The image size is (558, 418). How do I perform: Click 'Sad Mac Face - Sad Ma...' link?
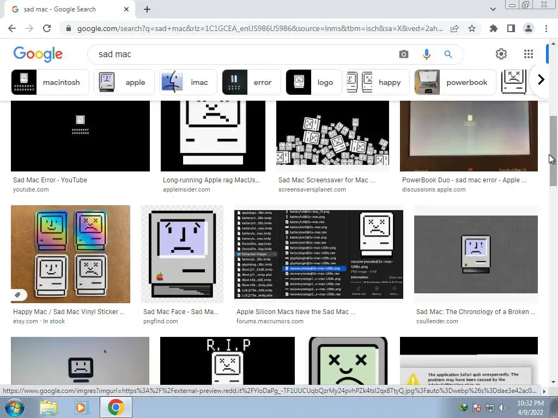(180, 312)
